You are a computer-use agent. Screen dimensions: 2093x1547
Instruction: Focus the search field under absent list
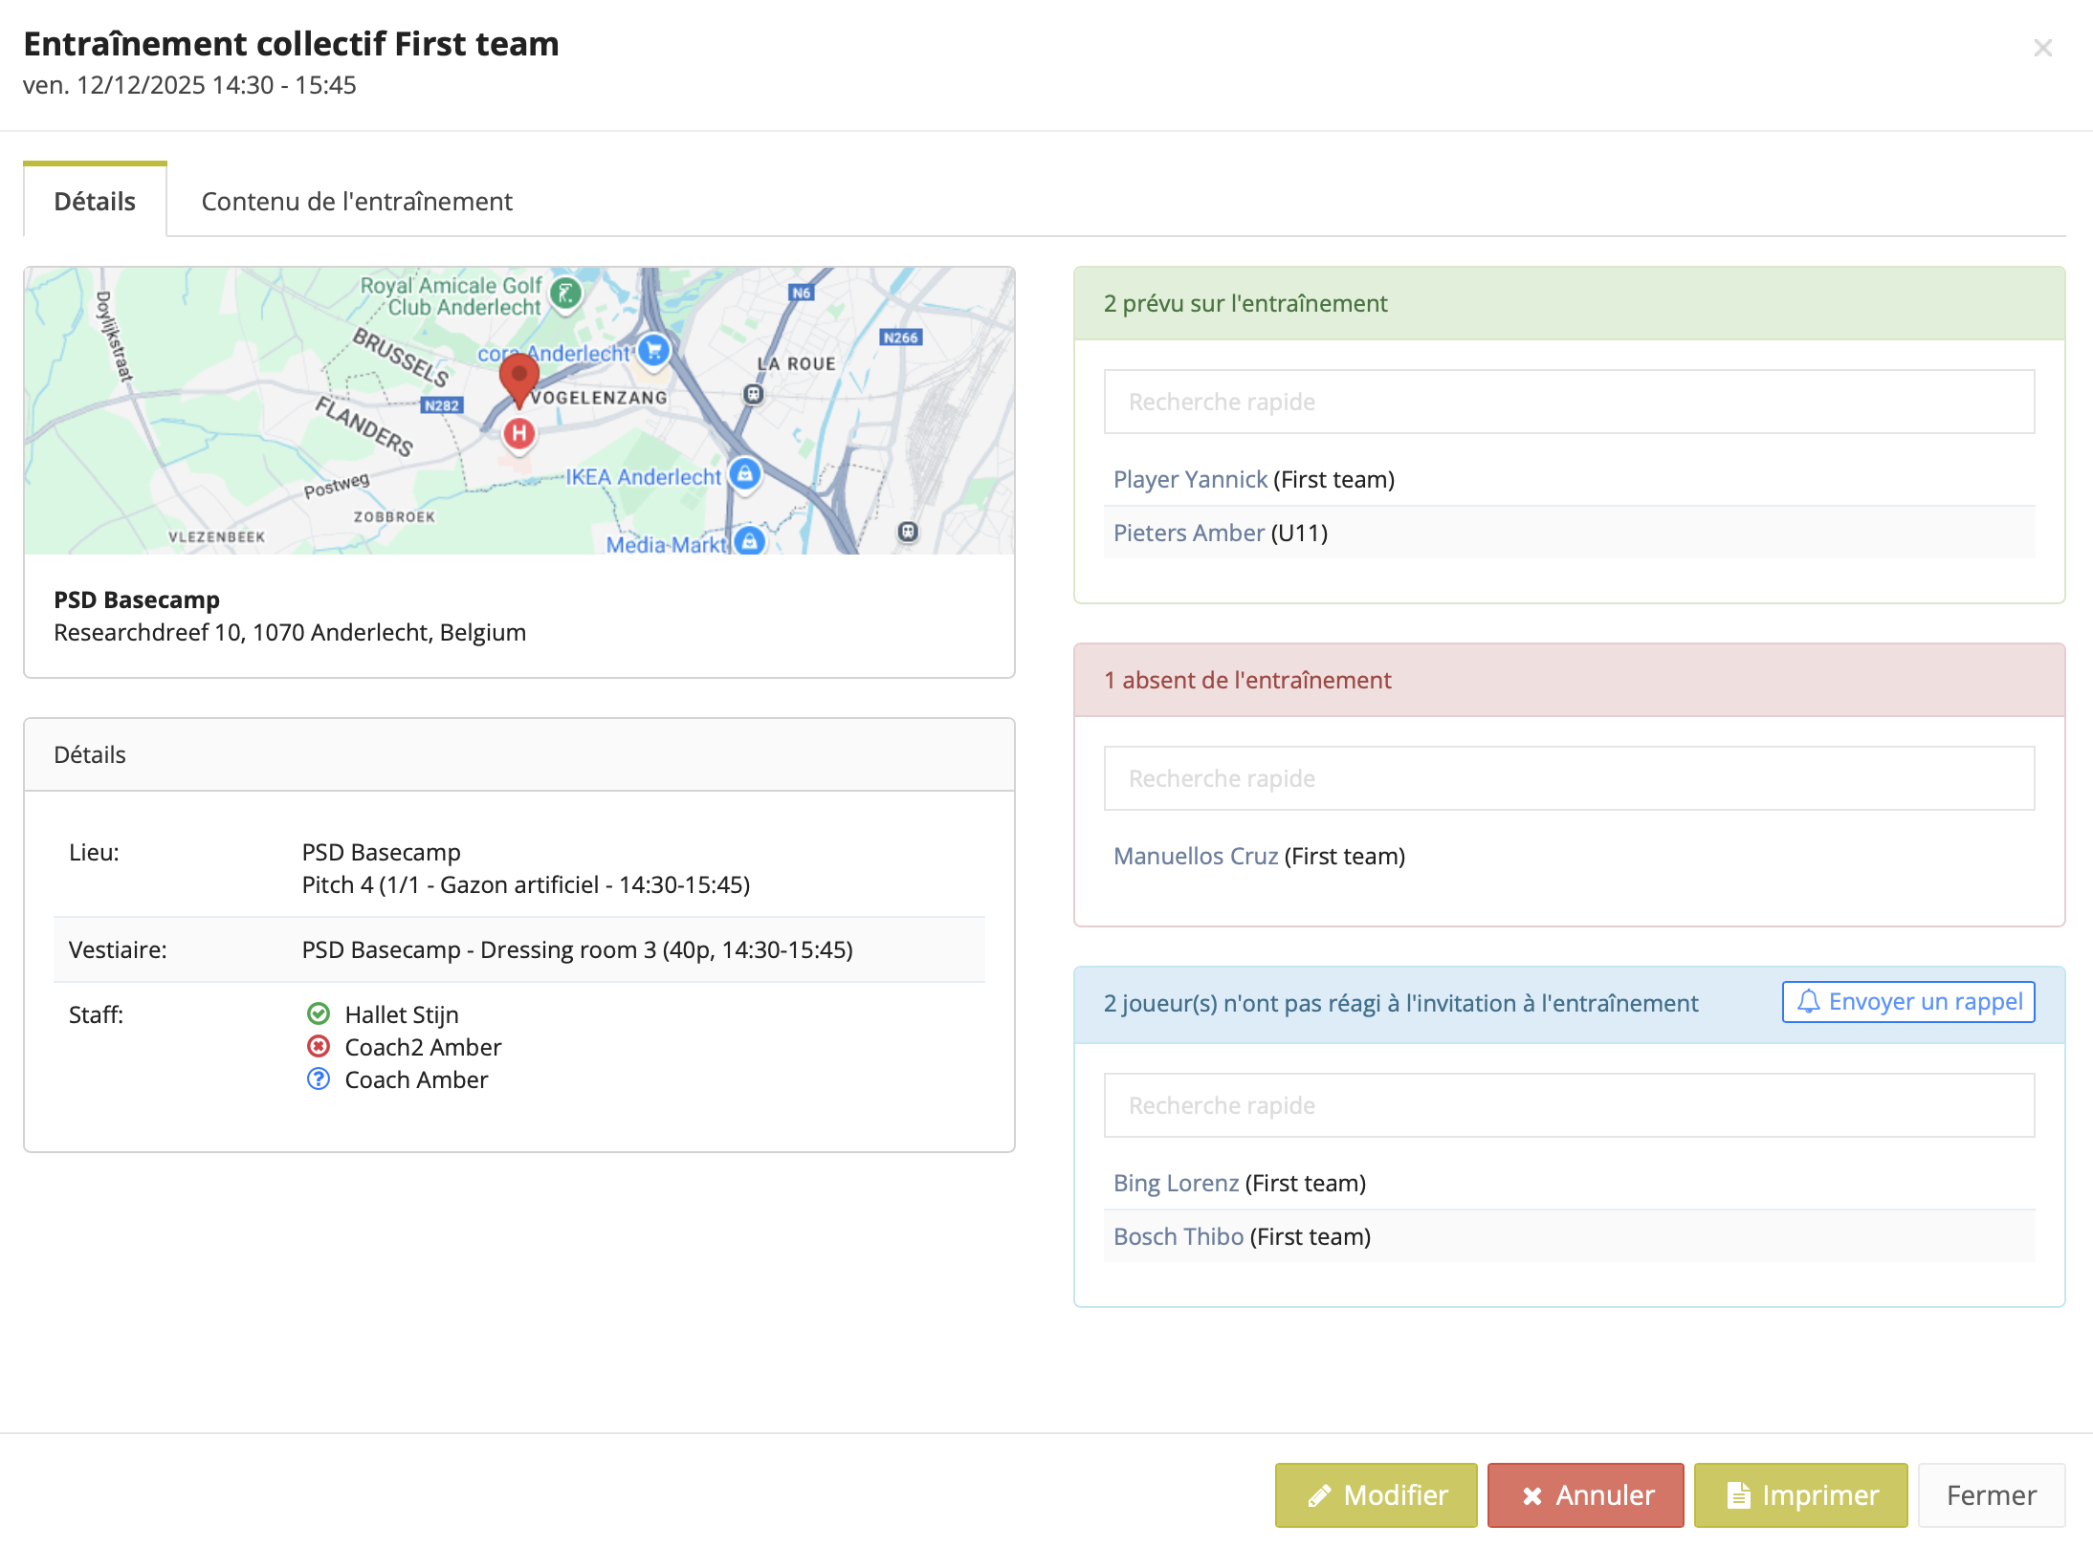(1569, 778)
